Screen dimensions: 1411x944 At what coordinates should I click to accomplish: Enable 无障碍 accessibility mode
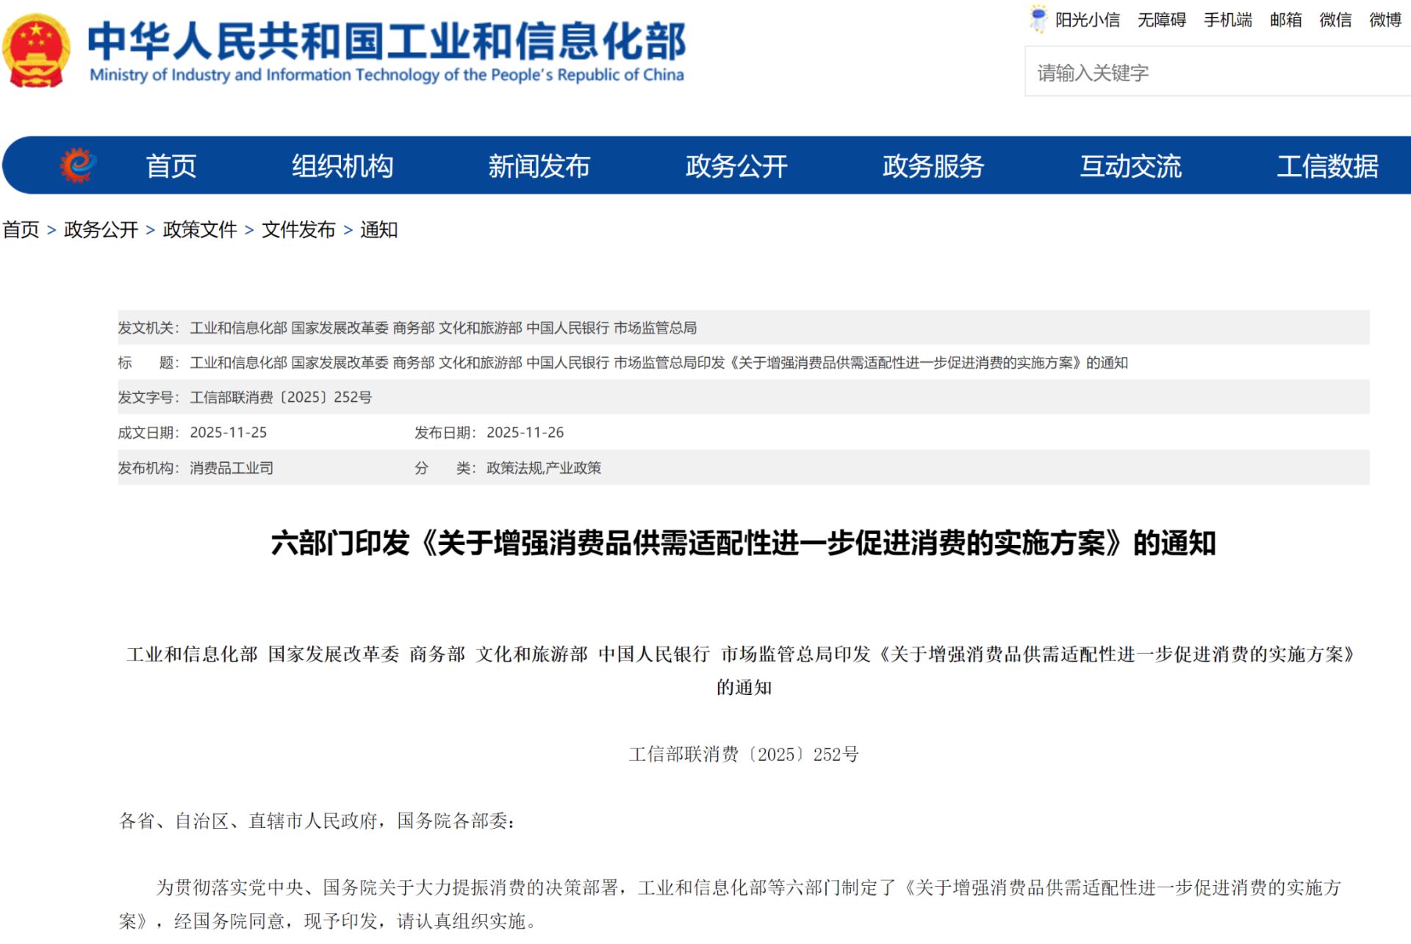pyautogui.click(x=1161, y=20)
